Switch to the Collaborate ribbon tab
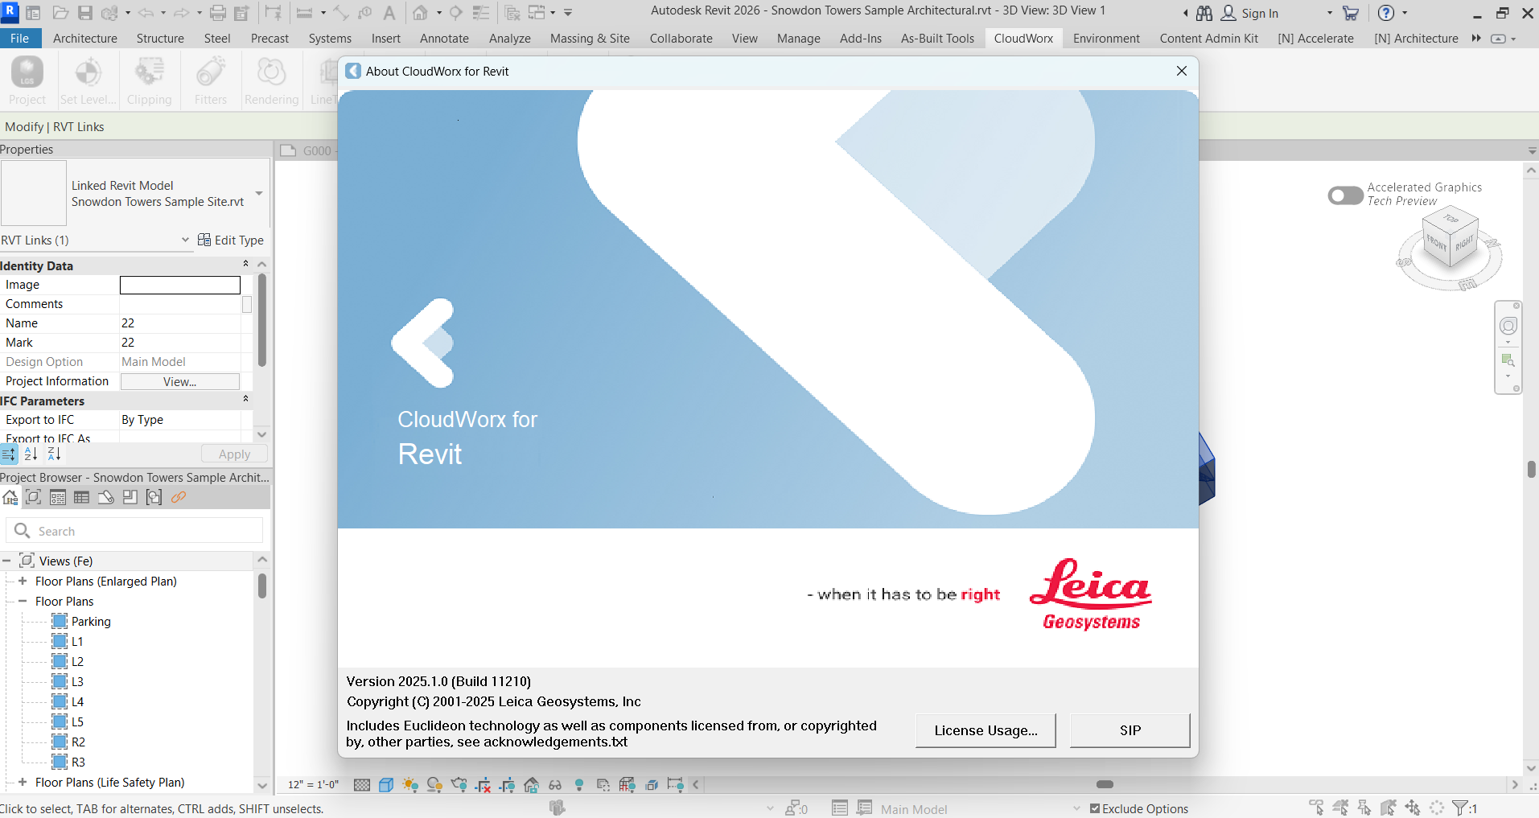This screenshot has height=818, width=1539. pyautogui.click(x=681, y=38)
